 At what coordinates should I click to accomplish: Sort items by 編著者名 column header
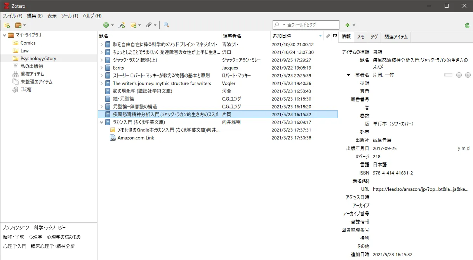click(x=246, y=36)
